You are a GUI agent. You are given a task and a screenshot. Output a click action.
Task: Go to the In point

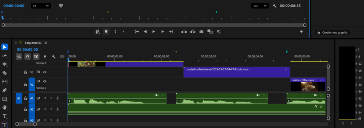pos(137,32)
